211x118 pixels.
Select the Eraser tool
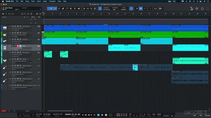click(63, 9)
